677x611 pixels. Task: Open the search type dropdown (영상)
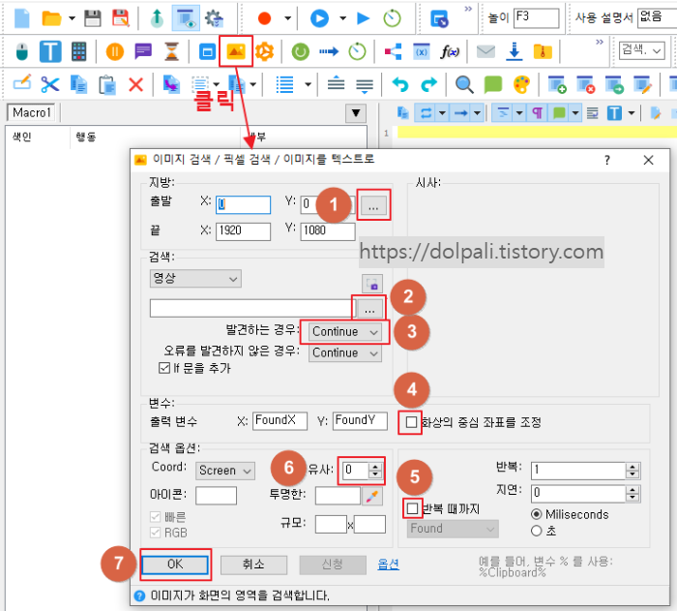(x=195, y=279)
